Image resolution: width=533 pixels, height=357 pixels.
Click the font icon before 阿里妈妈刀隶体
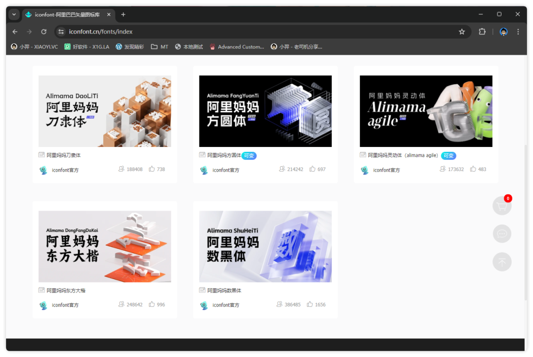point(41,155)
